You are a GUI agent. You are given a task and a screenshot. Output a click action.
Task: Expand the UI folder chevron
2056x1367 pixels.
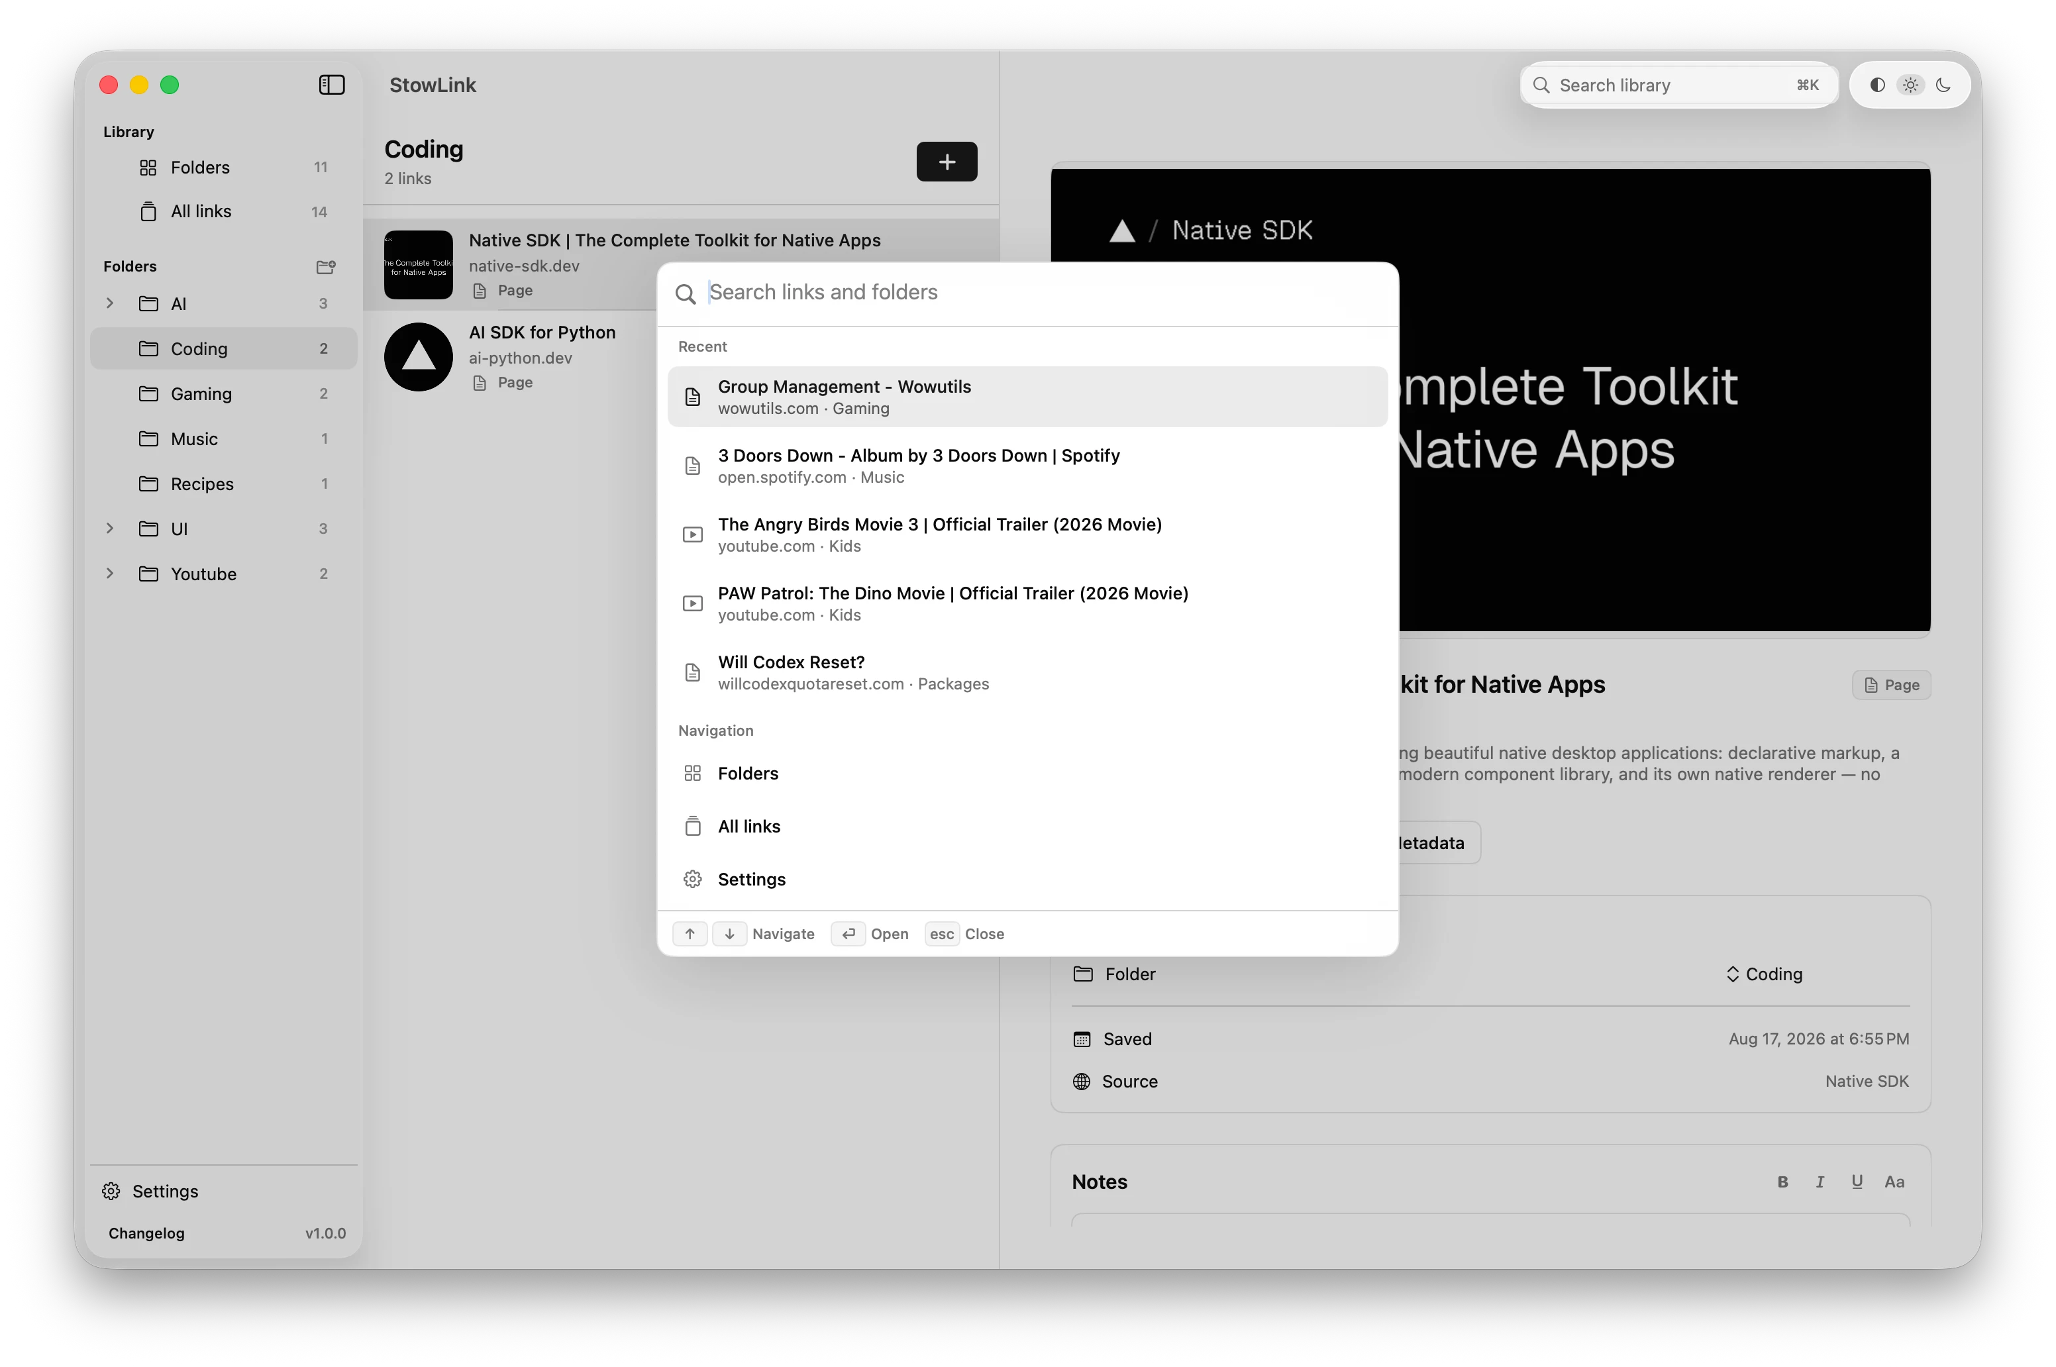pos(110,529)
